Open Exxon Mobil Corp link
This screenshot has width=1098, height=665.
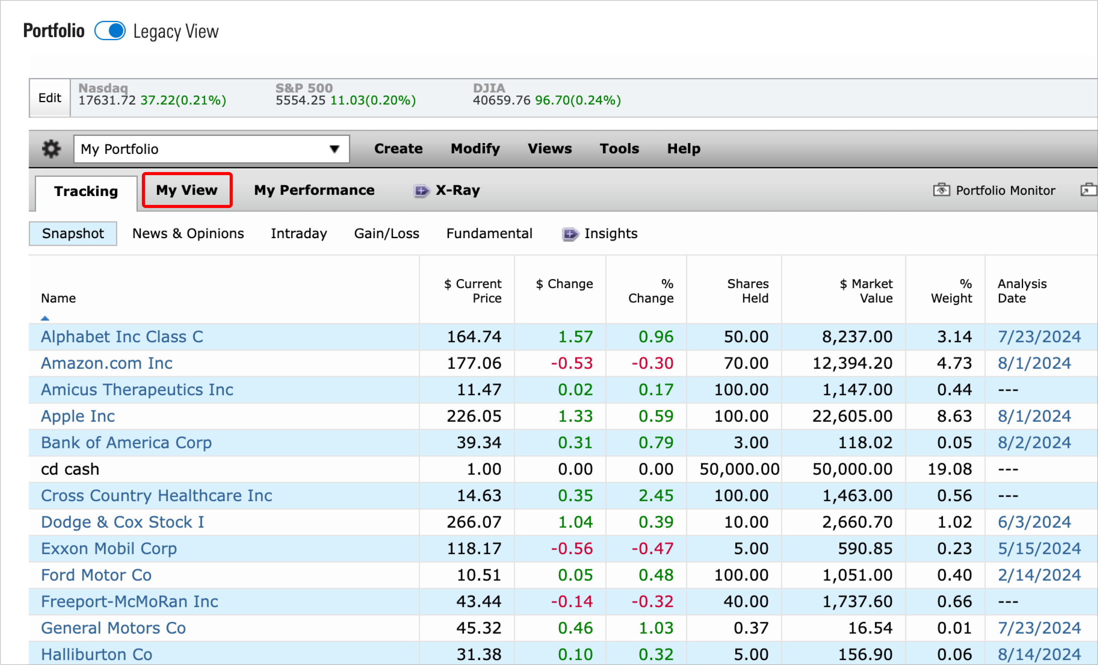pyautogui.click(x=109, y=549)
